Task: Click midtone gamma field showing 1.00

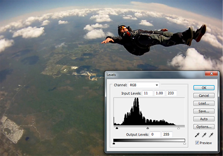Action: (159, 93)
